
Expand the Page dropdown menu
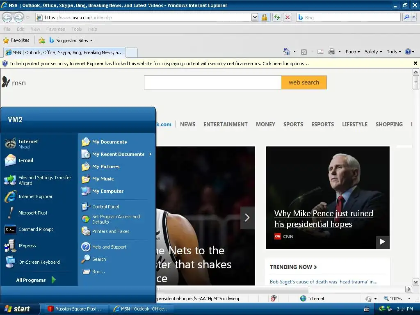tap(352, 52)
